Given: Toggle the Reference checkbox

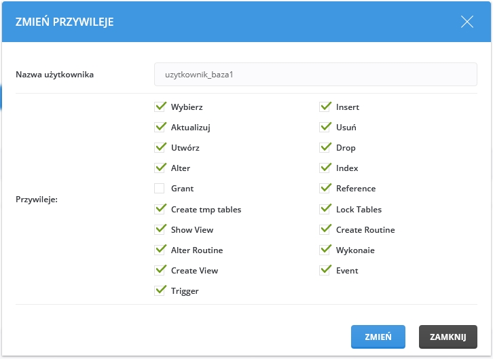Looking at the screenshot, I should 325,189.
